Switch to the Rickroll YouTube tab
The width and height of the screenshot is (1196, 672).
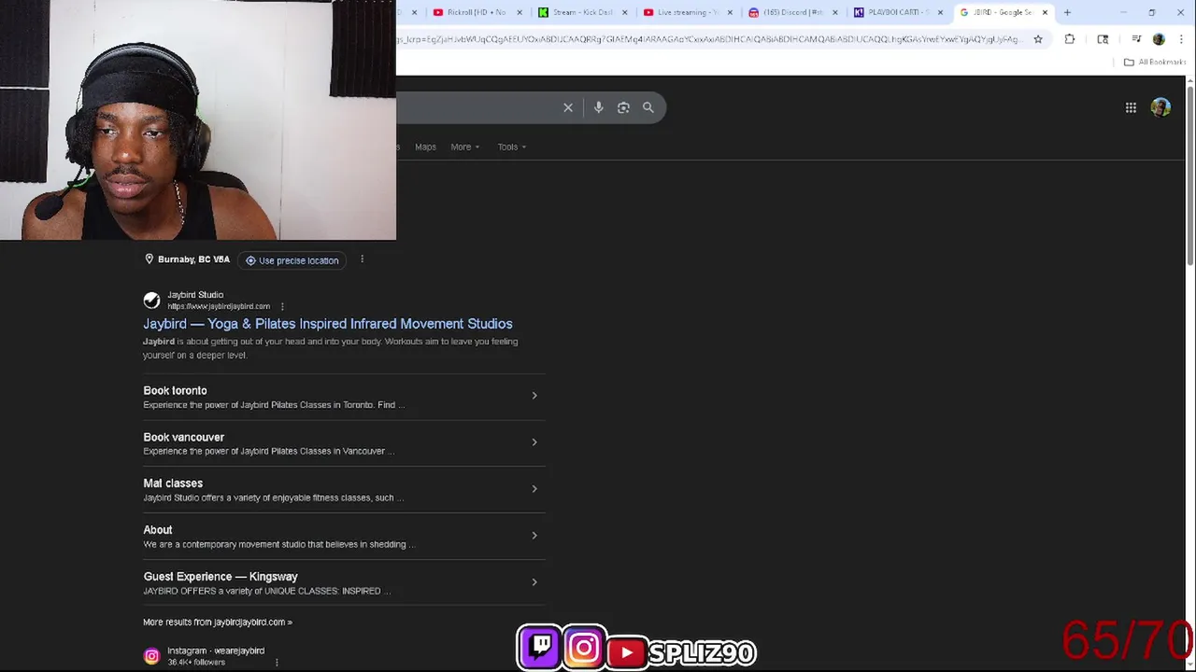pos(477,12)
